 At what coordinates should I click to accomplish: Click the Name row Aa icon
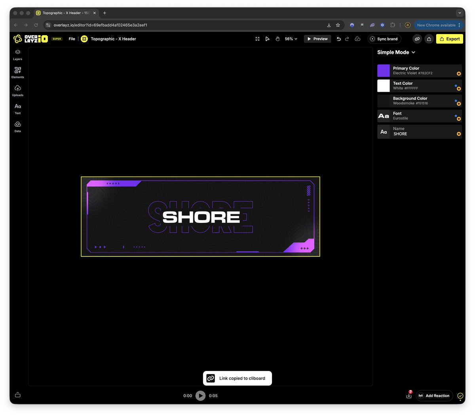[x=384, y=132]
